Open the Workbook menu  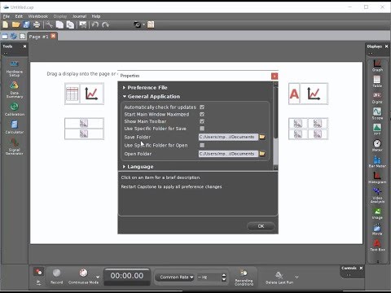pos(38,16)
